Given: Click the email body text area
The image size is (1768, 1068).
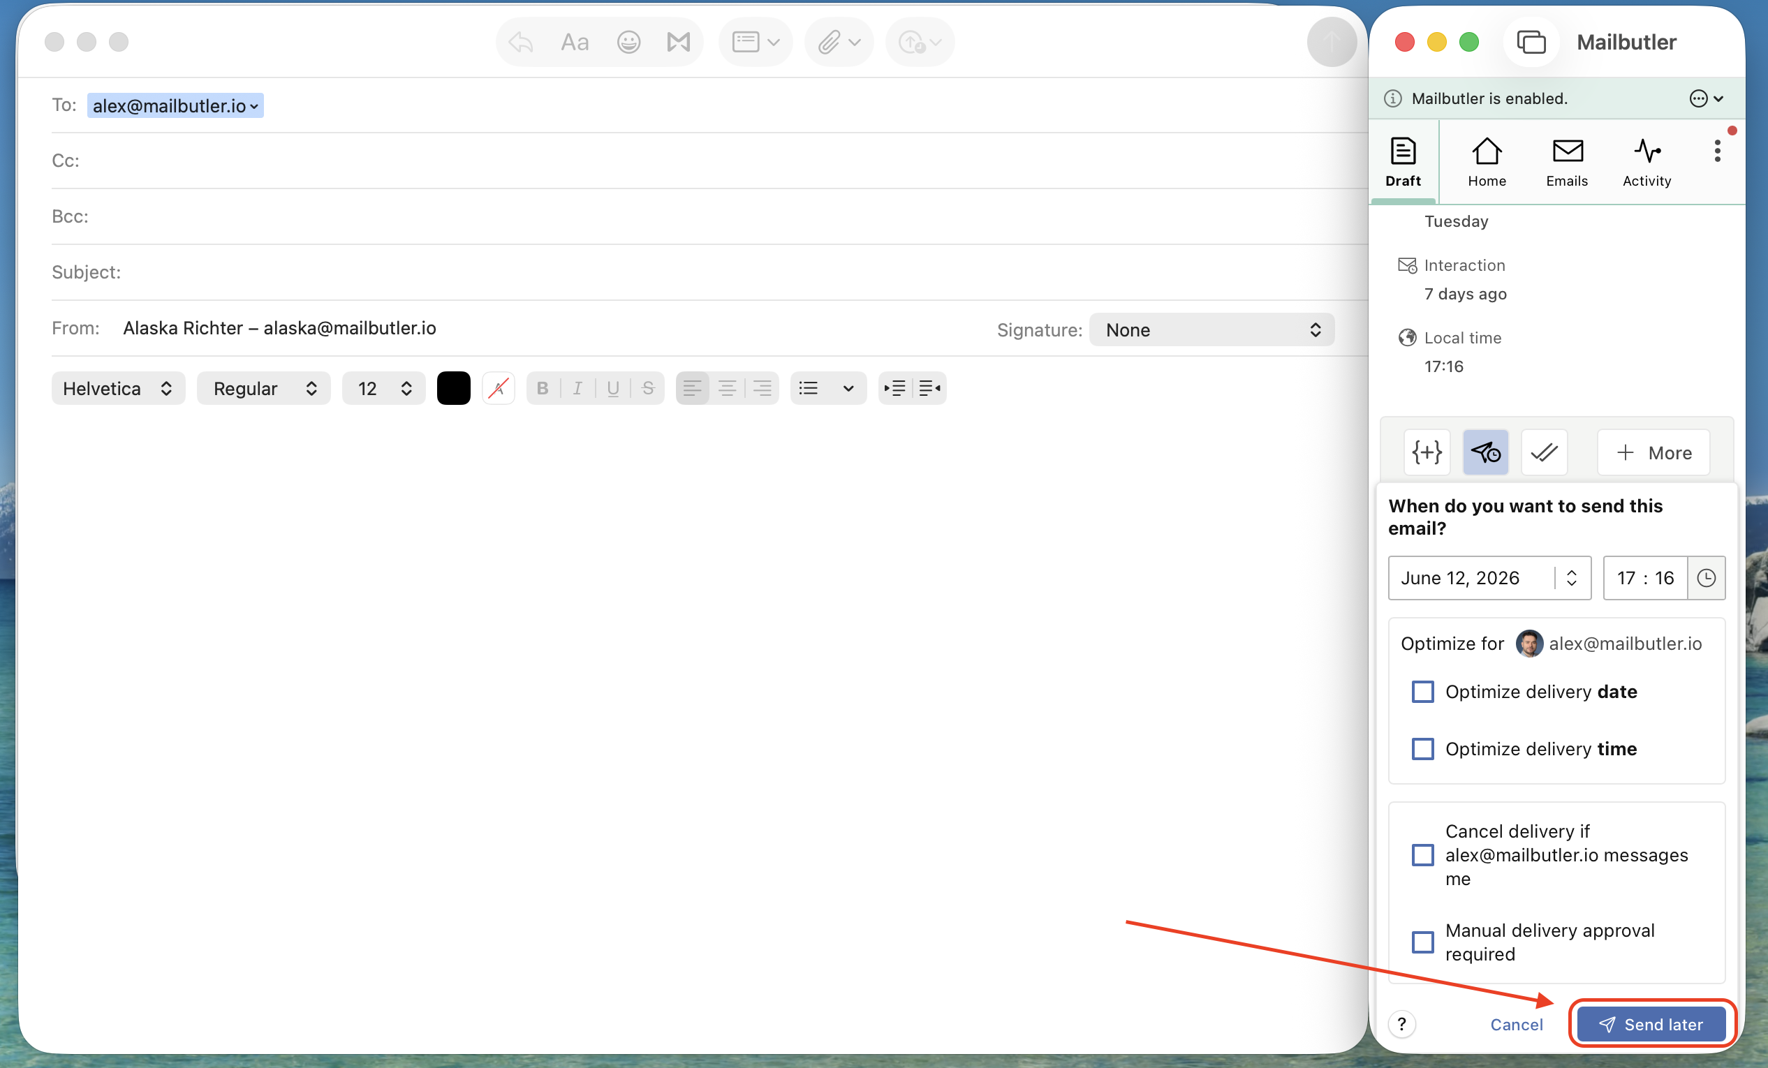Looking at the screenshot, I should [x=693, y=732].
